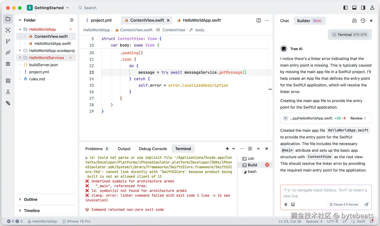Expand the Outline section
Viewport: 380px width, 226px height.
20,199
